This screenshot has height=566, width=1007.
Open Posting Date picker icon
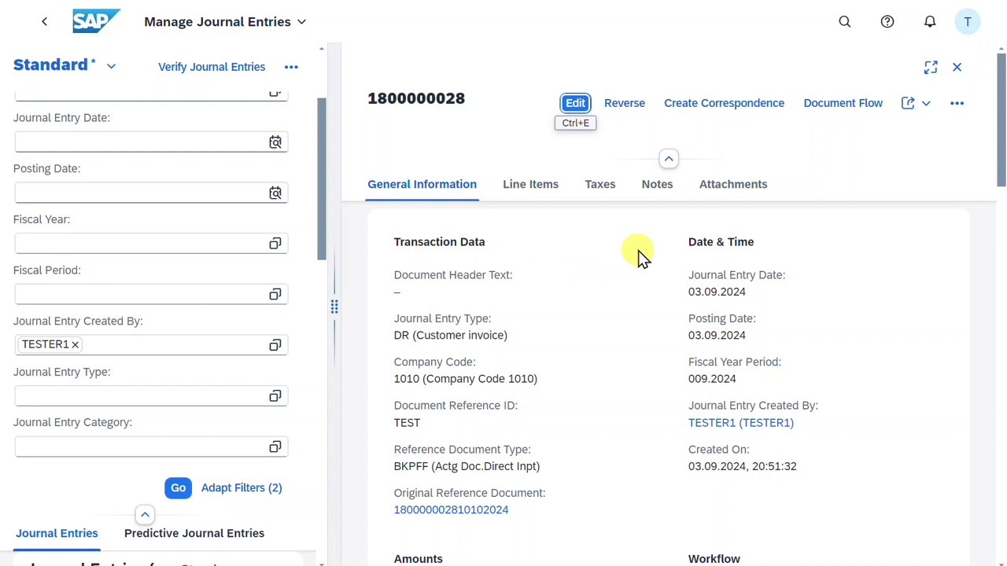(275, 193)
